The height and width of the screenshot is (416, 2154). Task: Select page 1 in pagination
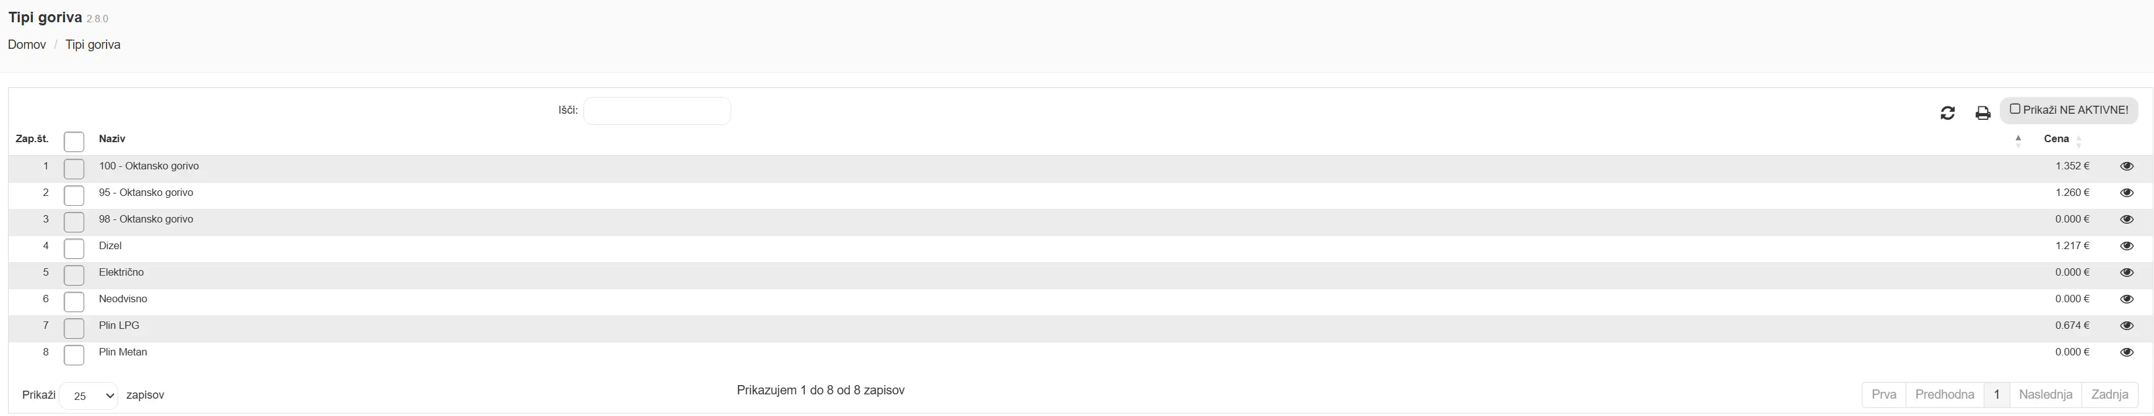click(x=1997, y=394)
